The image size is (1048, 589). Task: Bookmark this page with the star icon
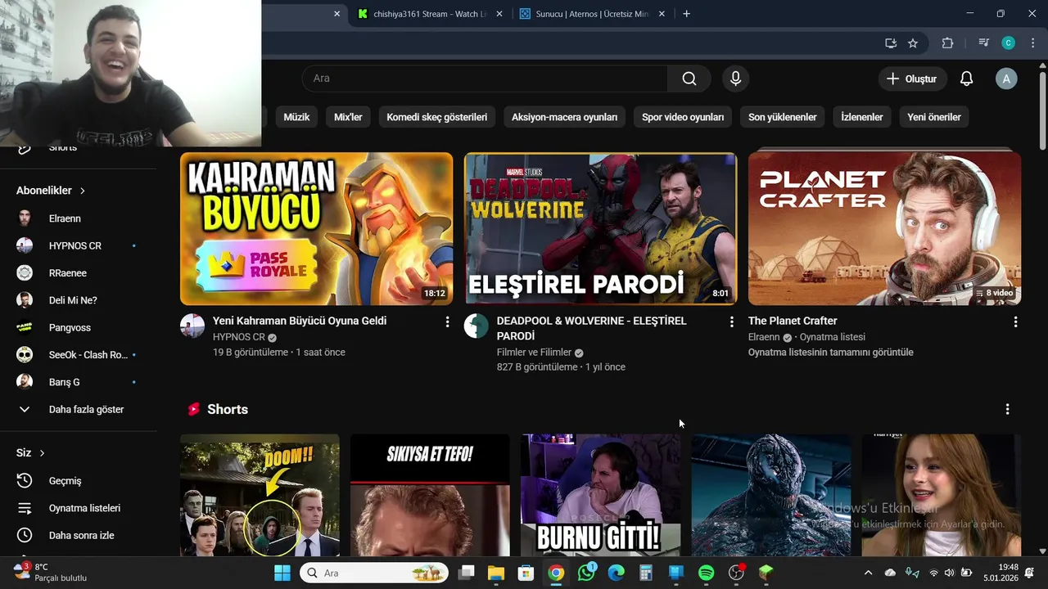click(913, 43)
